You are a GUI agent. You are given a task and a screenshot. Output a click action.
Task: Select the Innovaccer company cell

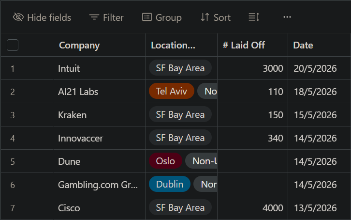click(100, 138)
